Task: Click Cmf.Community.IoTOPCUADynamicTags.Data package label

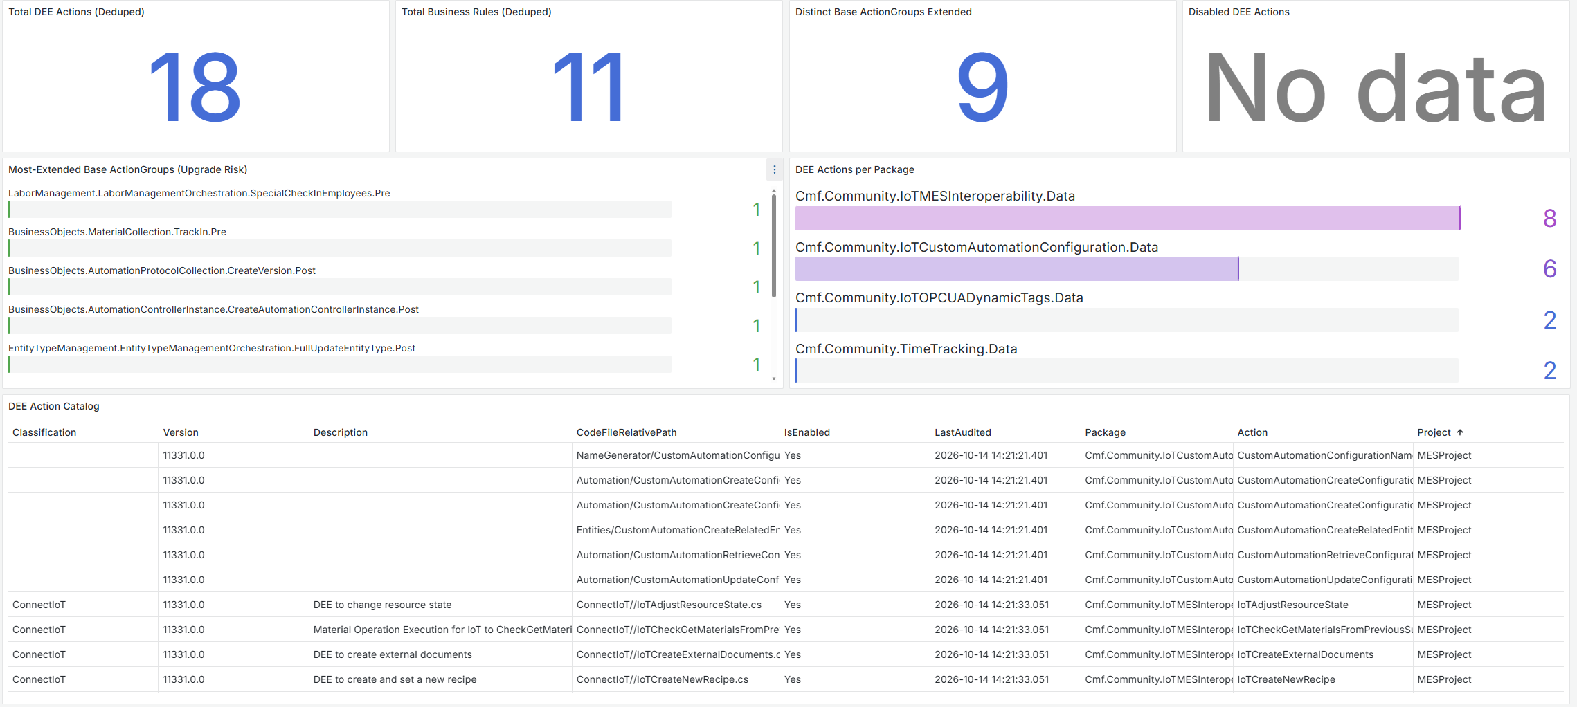Action: [x=939, y=297]
